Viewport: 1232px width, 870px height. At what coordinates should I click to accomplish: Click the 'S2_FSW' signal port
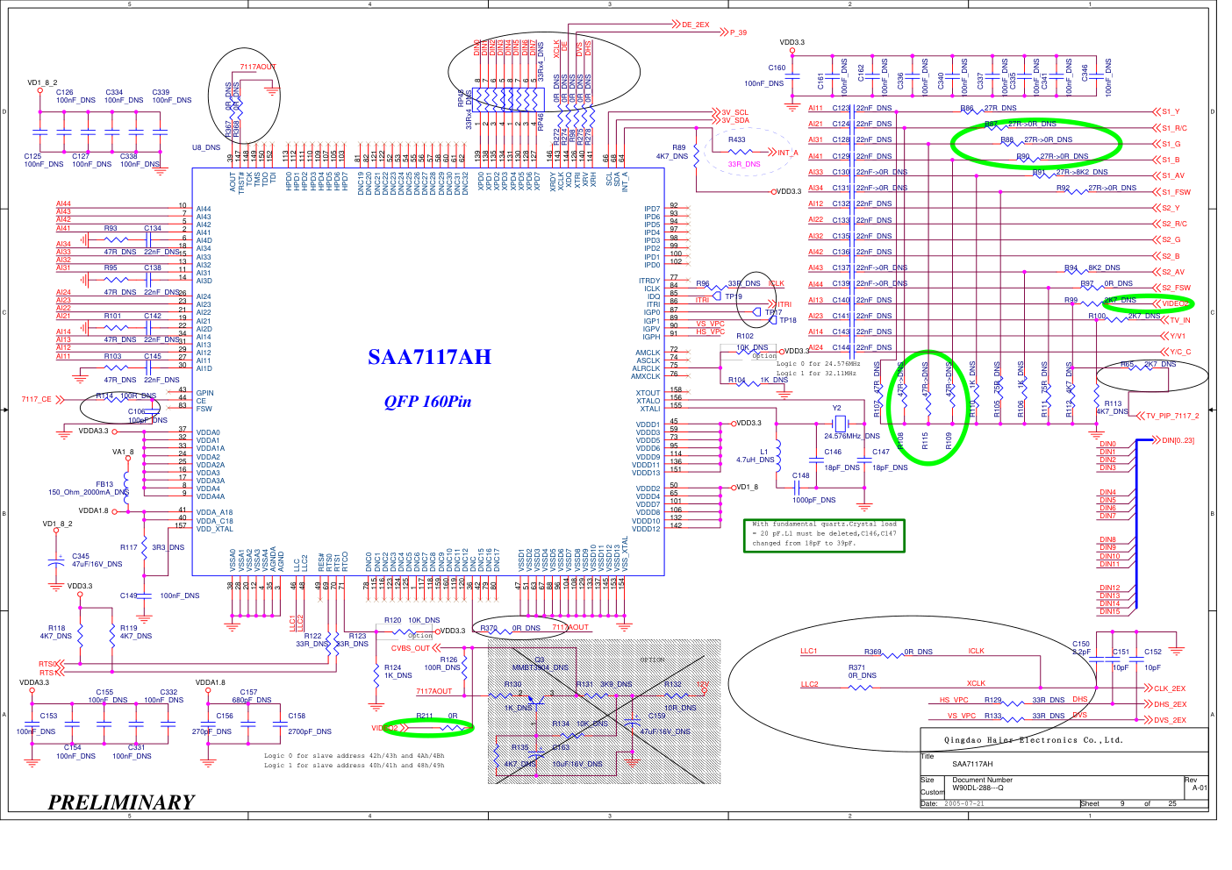pos(1176,288)
